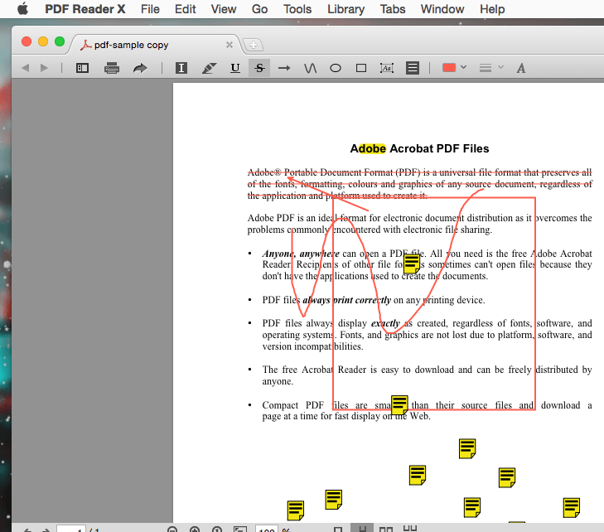The width and height of the screenshot is (604, 532).
Task: Select the Underline annotation tool
Action: [235, 68]
